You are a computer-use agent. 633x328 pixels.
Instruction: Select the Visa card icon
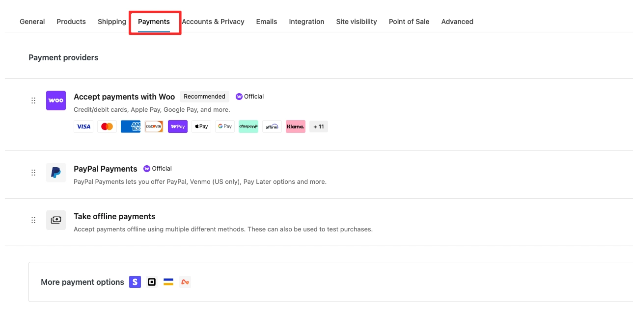click(83, 126)
